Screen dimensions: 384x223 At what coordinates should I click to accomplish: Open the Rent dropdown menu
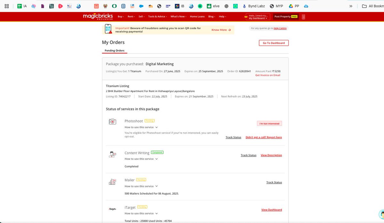point(131,17)
